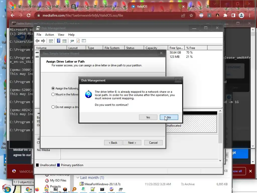Close the ValidOS Chrome tab
This screenshot has width=257, height=193.
click(183, 7)
